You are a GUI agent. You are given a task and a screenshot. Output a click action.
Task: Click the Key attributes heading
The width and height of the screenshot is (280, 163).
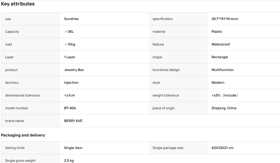point(18,4)
